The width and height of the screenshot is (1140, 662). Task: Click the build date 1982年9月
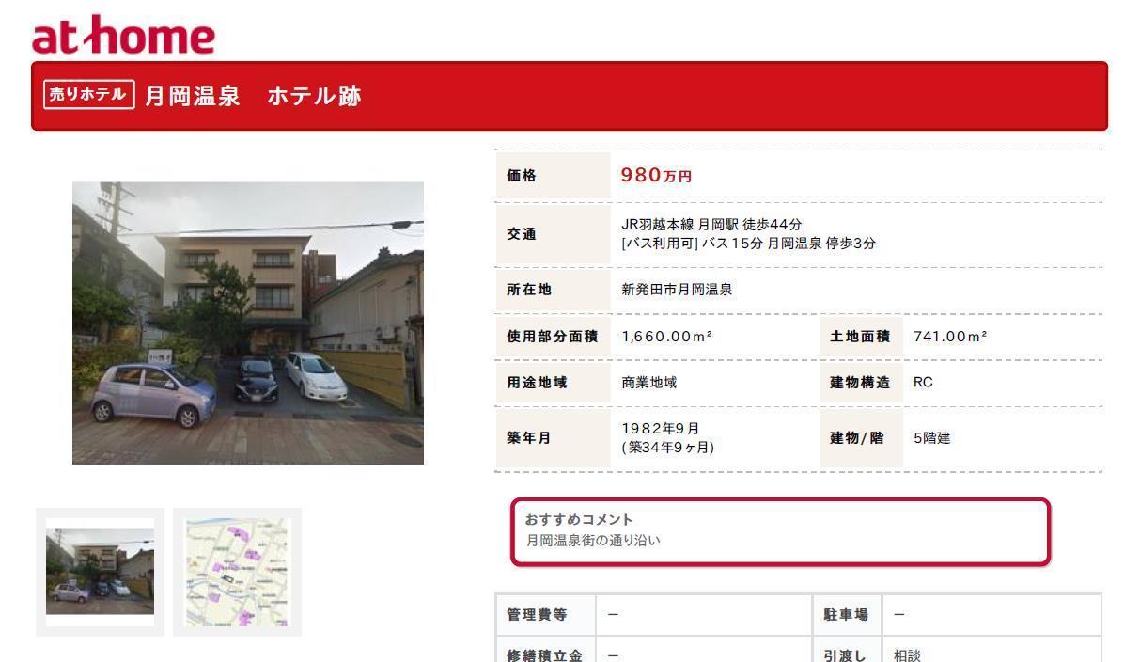point(662,429)
